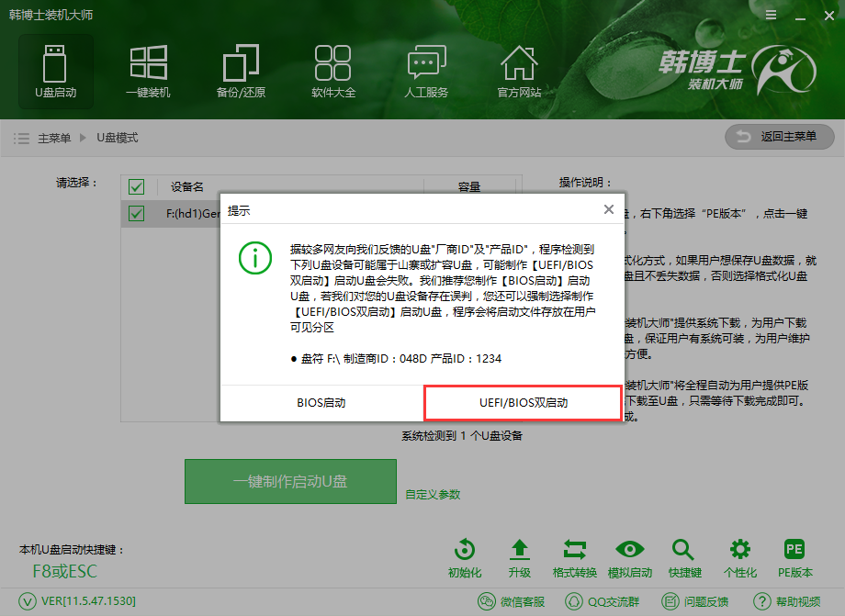Screen dimensions: 845x616
Task: Click the green 一键制作启动U盘 button
Action: 290,481
